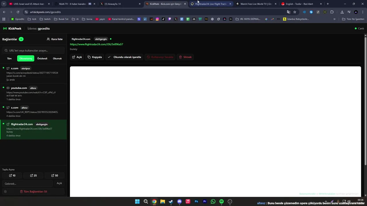This screenshot has width=367, height=206.
Task: Go back with browser back arrow
Action: [4, 12]
